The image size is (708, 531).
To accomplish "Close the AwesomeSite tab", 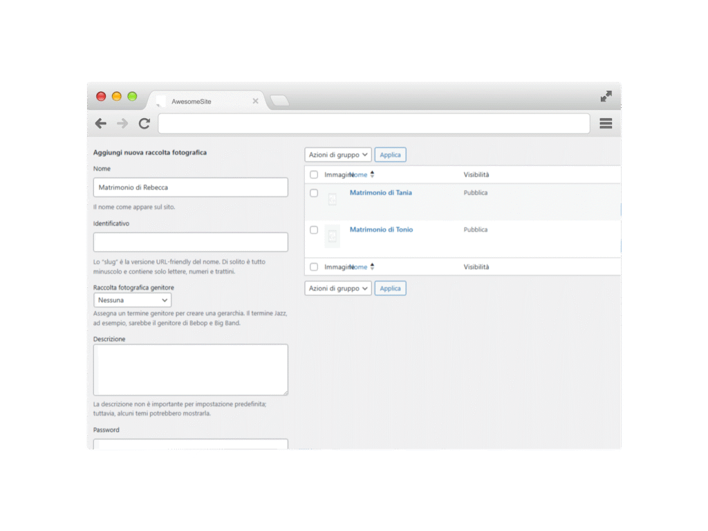I will click(x=255, y=101).
